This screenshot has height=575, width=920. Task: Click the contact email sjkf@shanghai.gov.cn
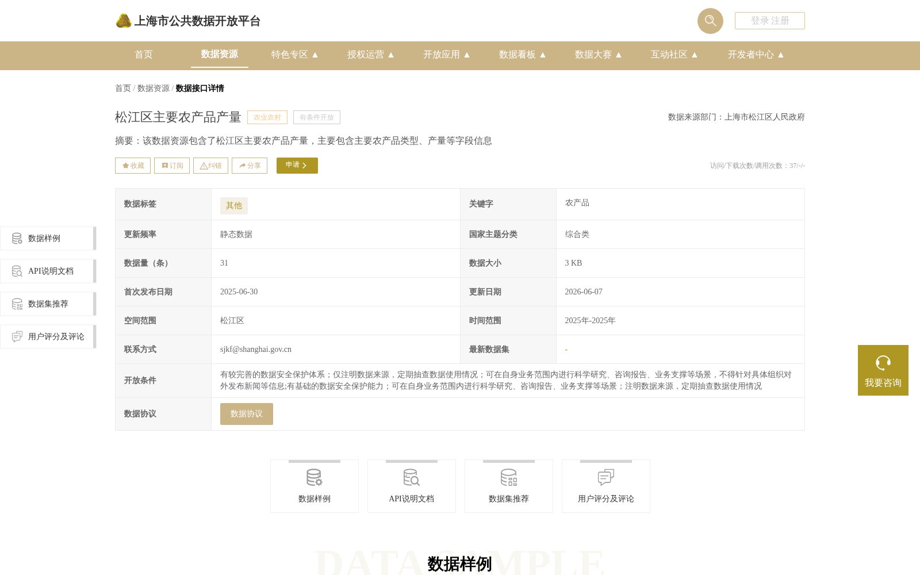click(x=256, y=350)
